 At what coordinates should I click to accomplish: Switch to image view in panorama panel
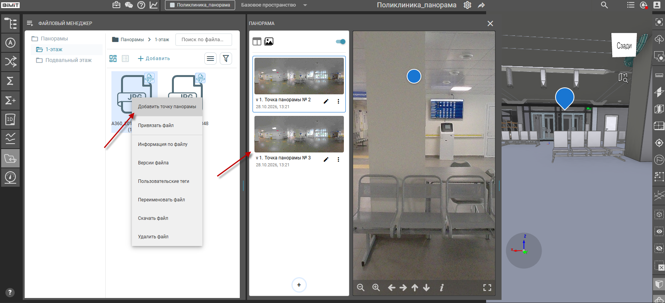[x=269, y=42]
